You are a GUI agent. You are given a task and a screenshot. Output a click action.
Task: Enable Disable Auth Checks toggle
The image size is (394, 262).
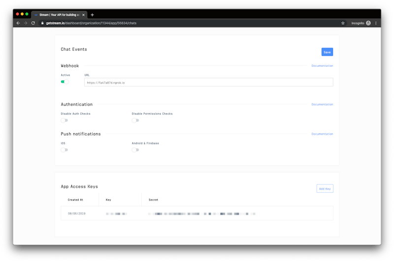(x=65, y=120)
